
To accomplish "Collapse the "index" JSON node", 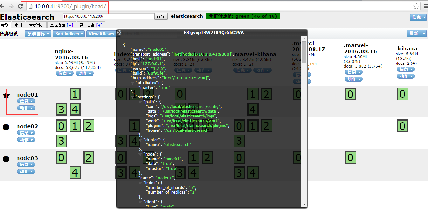I will click(x=140, y=183).
